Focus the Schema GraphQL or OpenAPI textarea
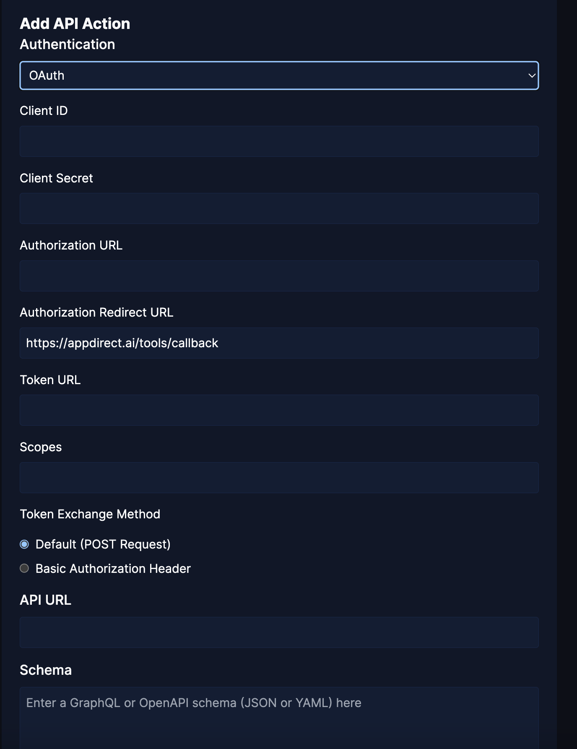The image size is (577, 749). pyautogui.click(x=279, y=718)
